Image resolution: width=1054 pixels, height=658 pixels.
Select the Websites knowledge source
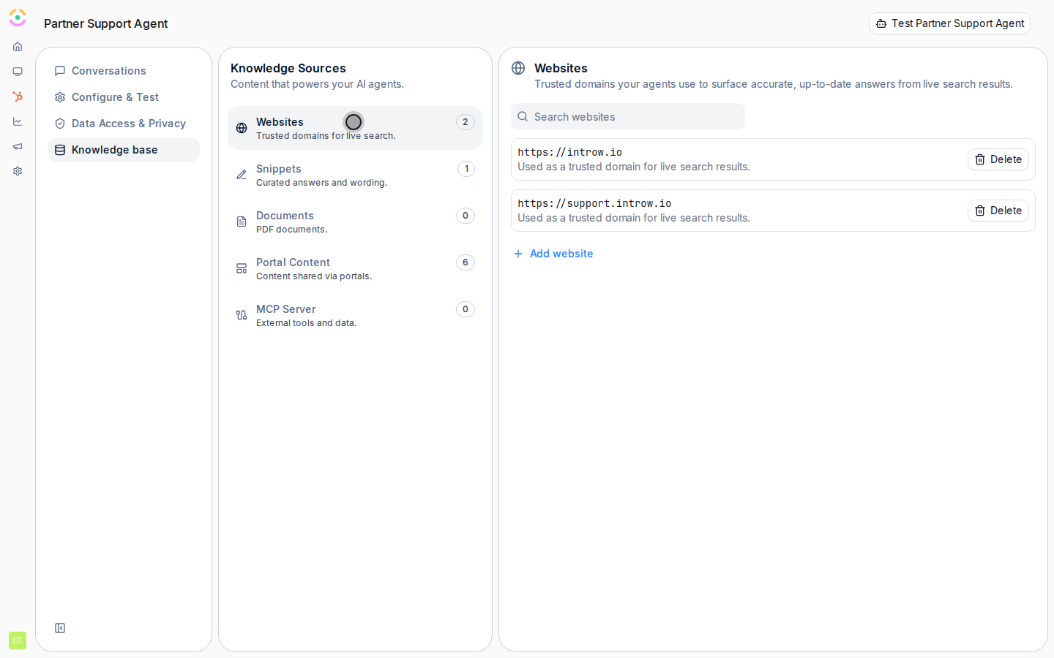click(x=355, y=128)
